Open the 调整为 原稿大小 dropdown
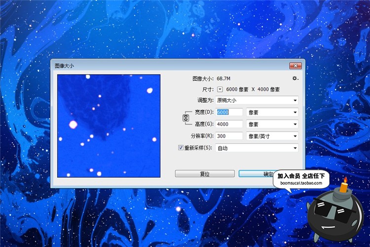370x247 pixels. pos(257,100)
